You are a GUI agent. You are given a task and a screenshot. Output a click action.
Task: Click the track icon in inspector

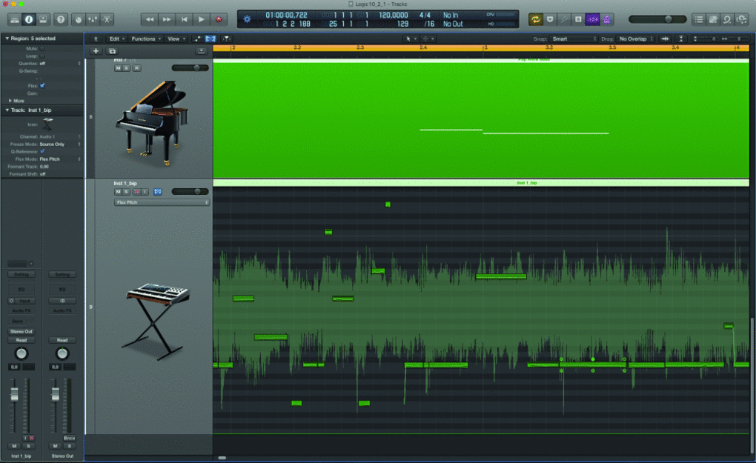point(47,124)
